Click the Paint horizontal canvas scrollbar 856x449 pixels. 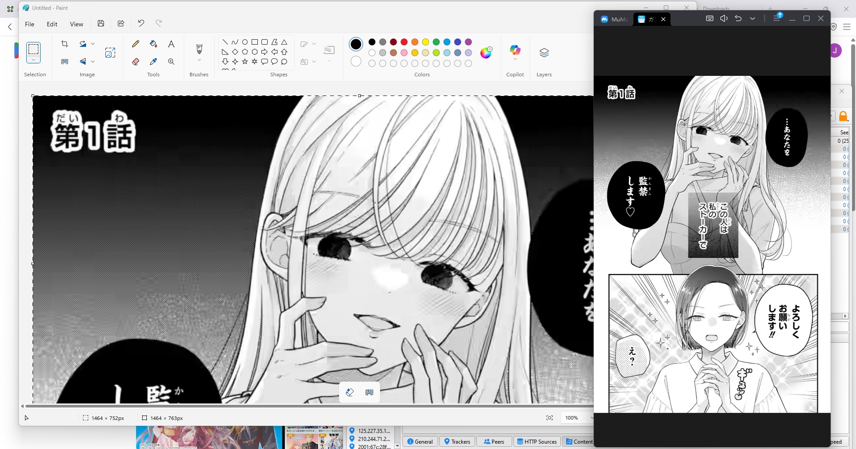coord(309,406)
